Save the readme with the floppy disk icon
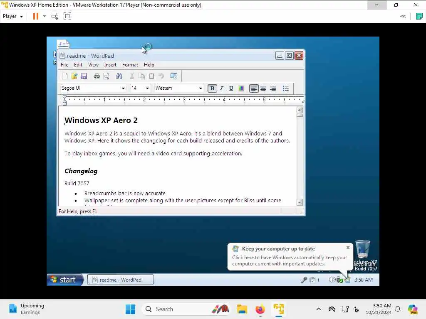Image resolution: width=426 pixels, height=319 pixels. pos(84,76)
